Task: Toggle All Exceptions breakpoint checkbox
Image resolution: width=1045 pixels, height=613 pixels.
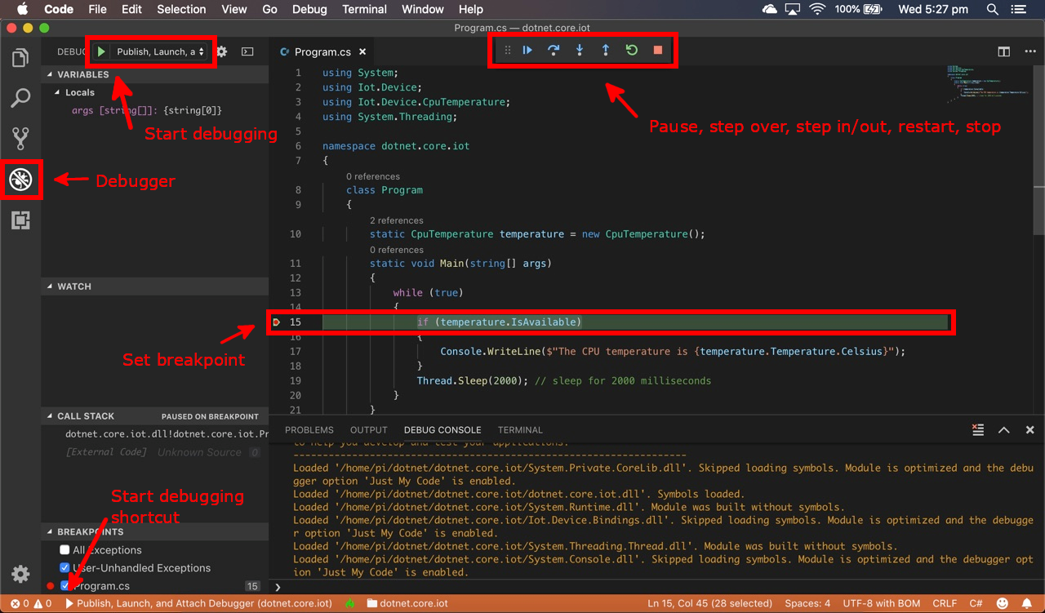Action: click(64, 550)
